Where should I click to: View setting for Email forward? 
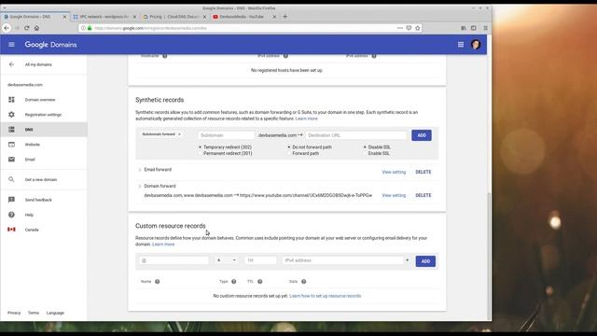pos(394,172)
